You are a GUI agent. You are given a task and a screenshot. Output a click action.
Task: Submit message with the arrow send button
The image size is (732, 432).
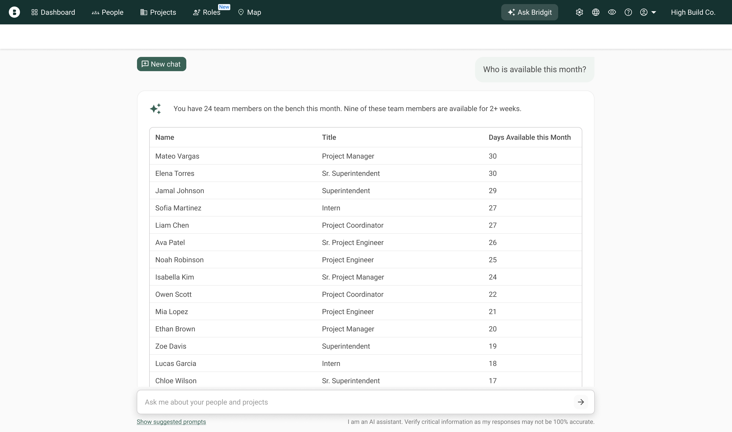(581, 402)
